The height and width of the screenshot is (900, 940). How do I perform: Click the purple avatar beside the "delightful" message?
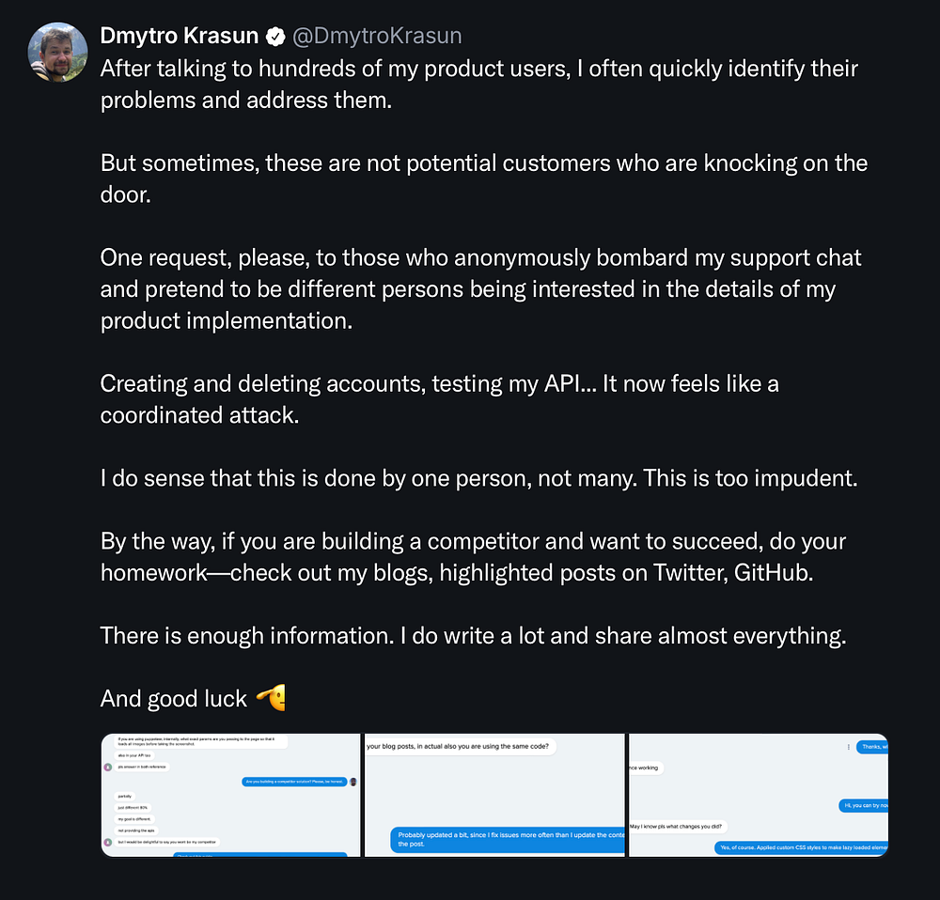(x=107, y=842)
